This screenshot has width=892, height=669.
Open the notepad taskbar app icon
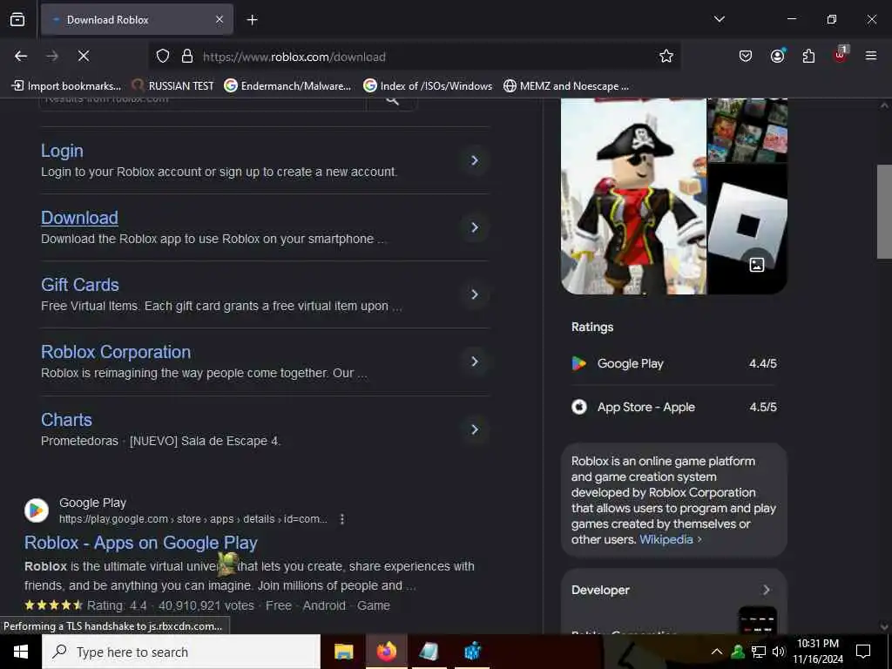429,652
